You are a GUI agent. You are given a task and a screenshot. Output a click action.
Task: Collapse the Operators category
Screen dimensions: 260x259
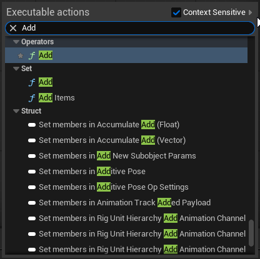(16, 42)
